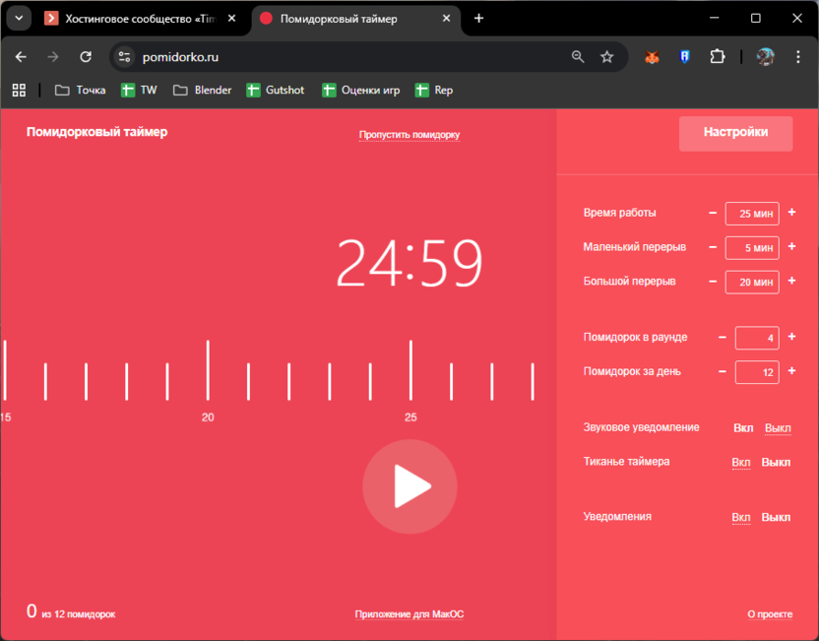Close the Помидорковый таймер tab

(x=446, y=19)
